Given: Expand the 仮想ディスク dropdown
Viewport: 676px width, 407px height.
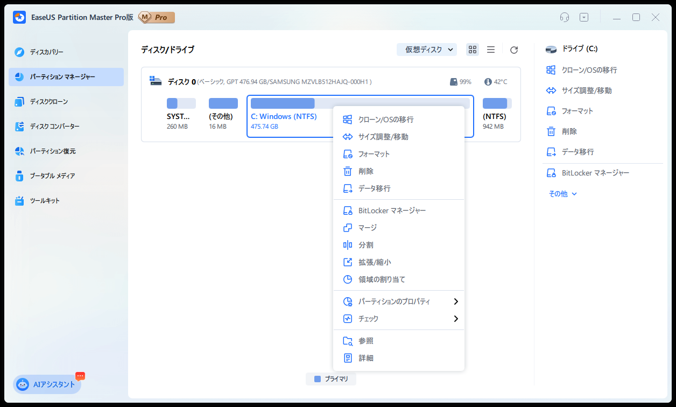Looking at the screenshot, I should tap(427, 50).
